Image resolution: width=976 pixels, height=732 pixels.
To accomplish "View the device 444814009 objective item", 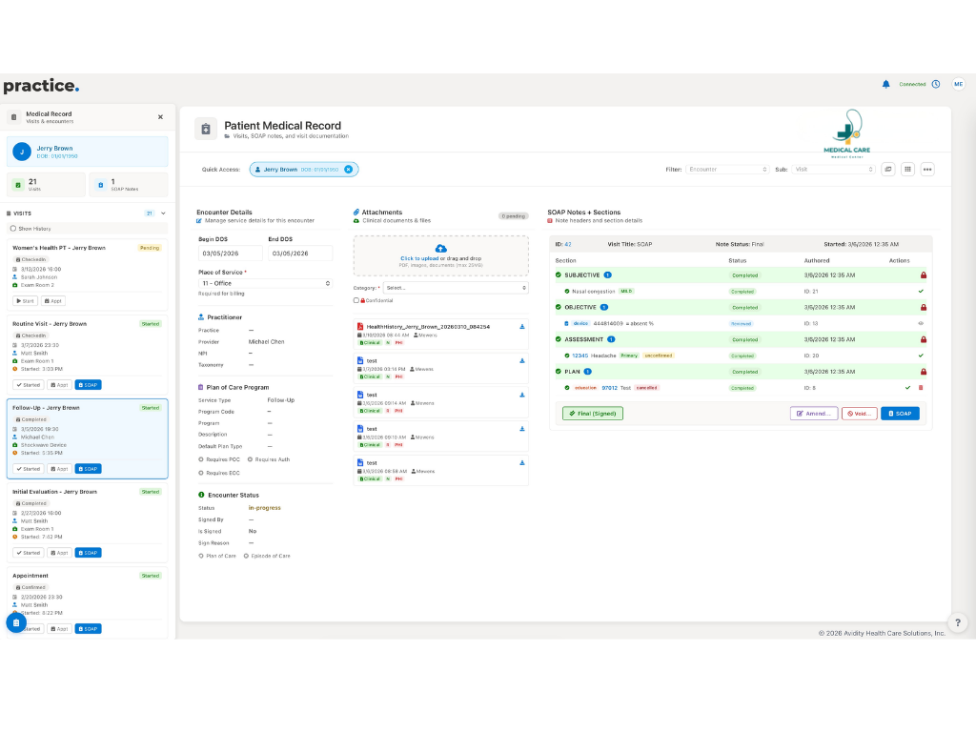I will click(921, 324).
